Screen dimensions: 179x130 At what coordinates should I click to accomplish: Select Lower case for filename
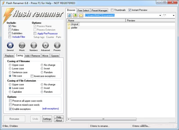click(x=10, y=69)
